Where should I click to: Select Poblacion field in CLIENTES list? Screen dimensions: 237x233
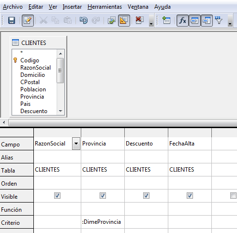[x=33, y=89]
